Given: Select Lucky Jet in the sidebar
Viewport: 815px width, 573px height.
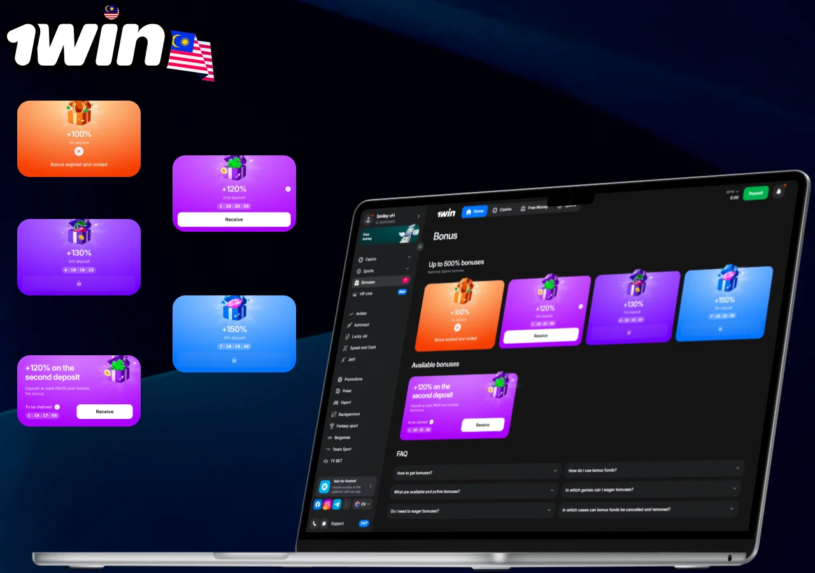Looking at the screenshot, I should pos(361,336).
